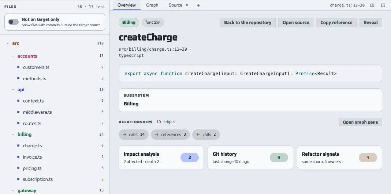Click the 19 edges relationships count
391x194 pixels.
pyautogui.click(x=165, y=122)
